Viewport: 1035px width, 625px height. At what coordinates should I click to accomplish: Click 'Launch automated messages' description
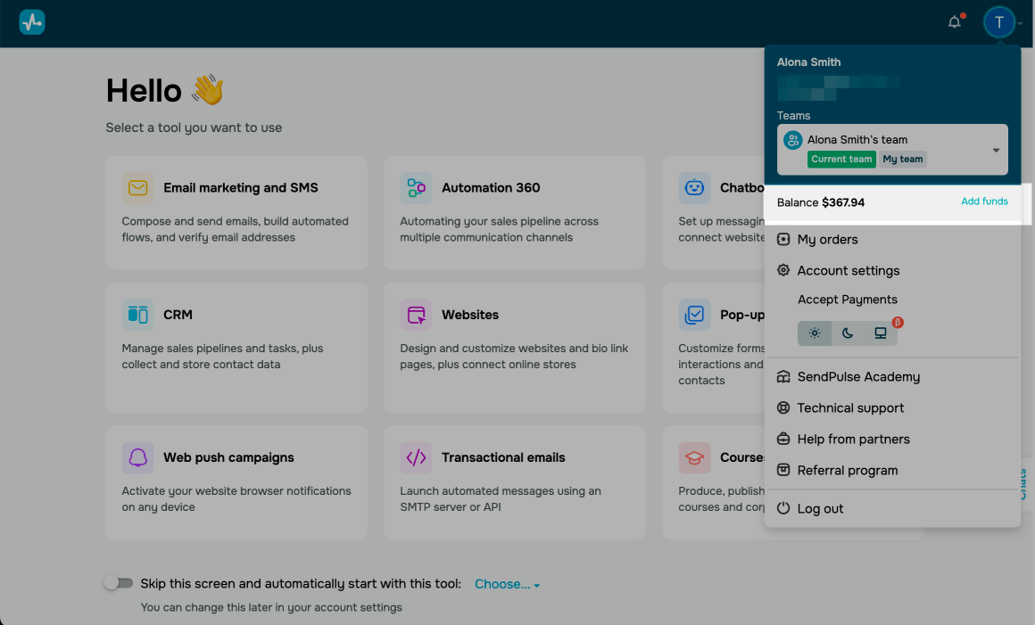501,499
